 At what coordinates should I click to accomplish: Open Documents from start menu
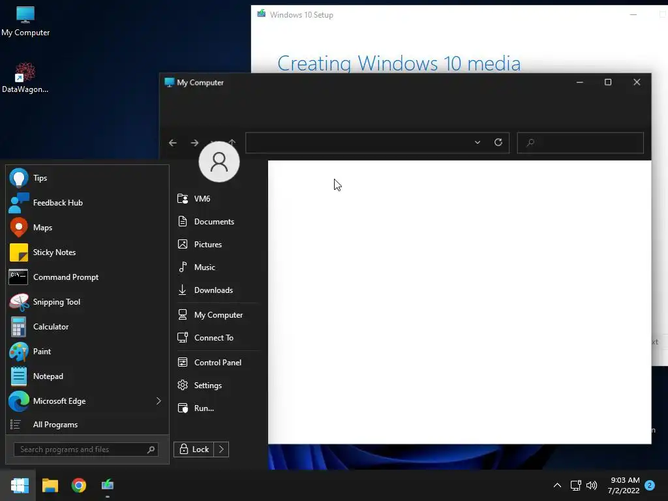(217, 222)
